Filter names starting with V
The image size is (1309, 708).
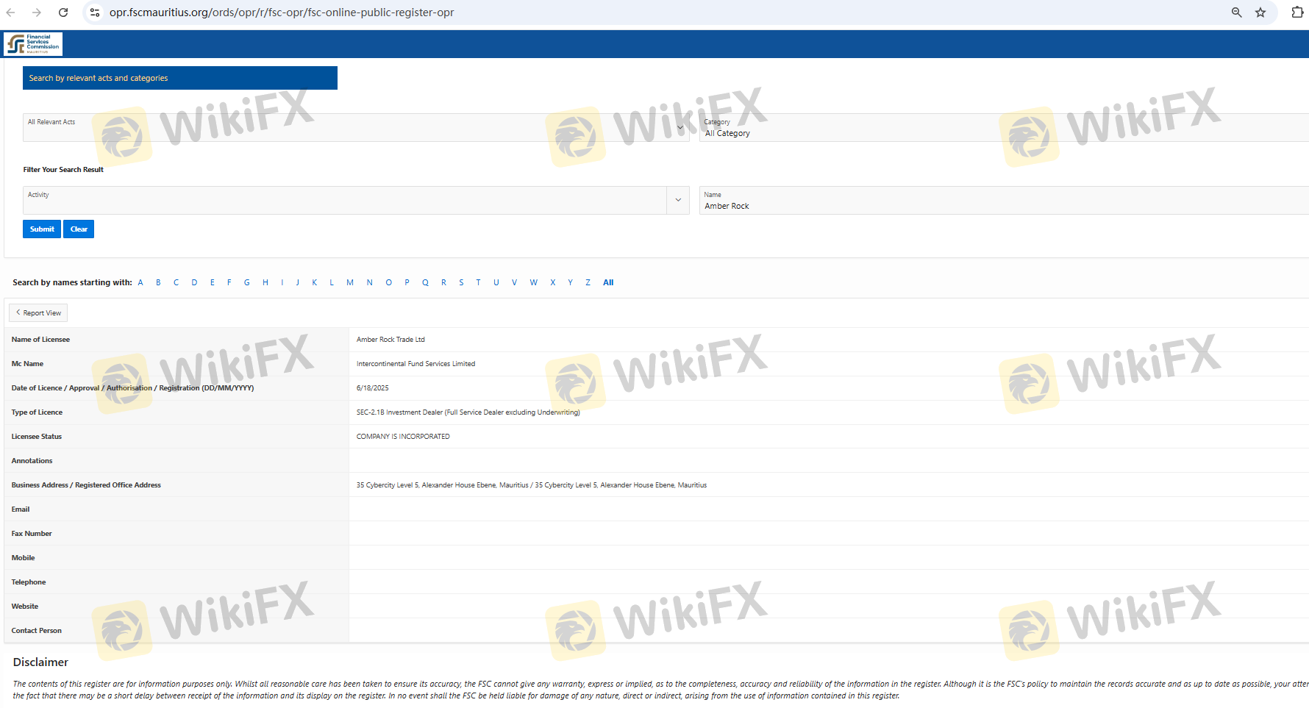pyautogui.click(x=514, y=282)
